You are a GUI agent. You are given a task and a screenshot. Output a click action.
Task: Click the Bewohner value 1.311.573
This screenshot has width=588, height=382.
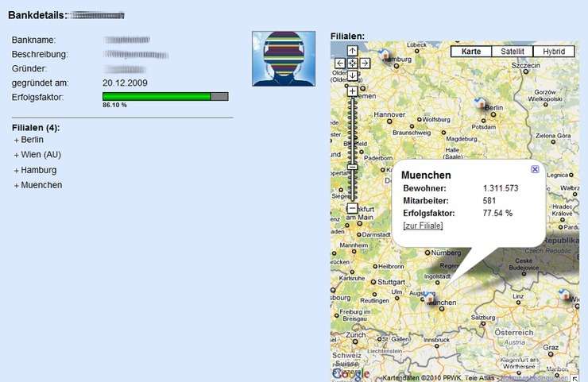[501, 188]
